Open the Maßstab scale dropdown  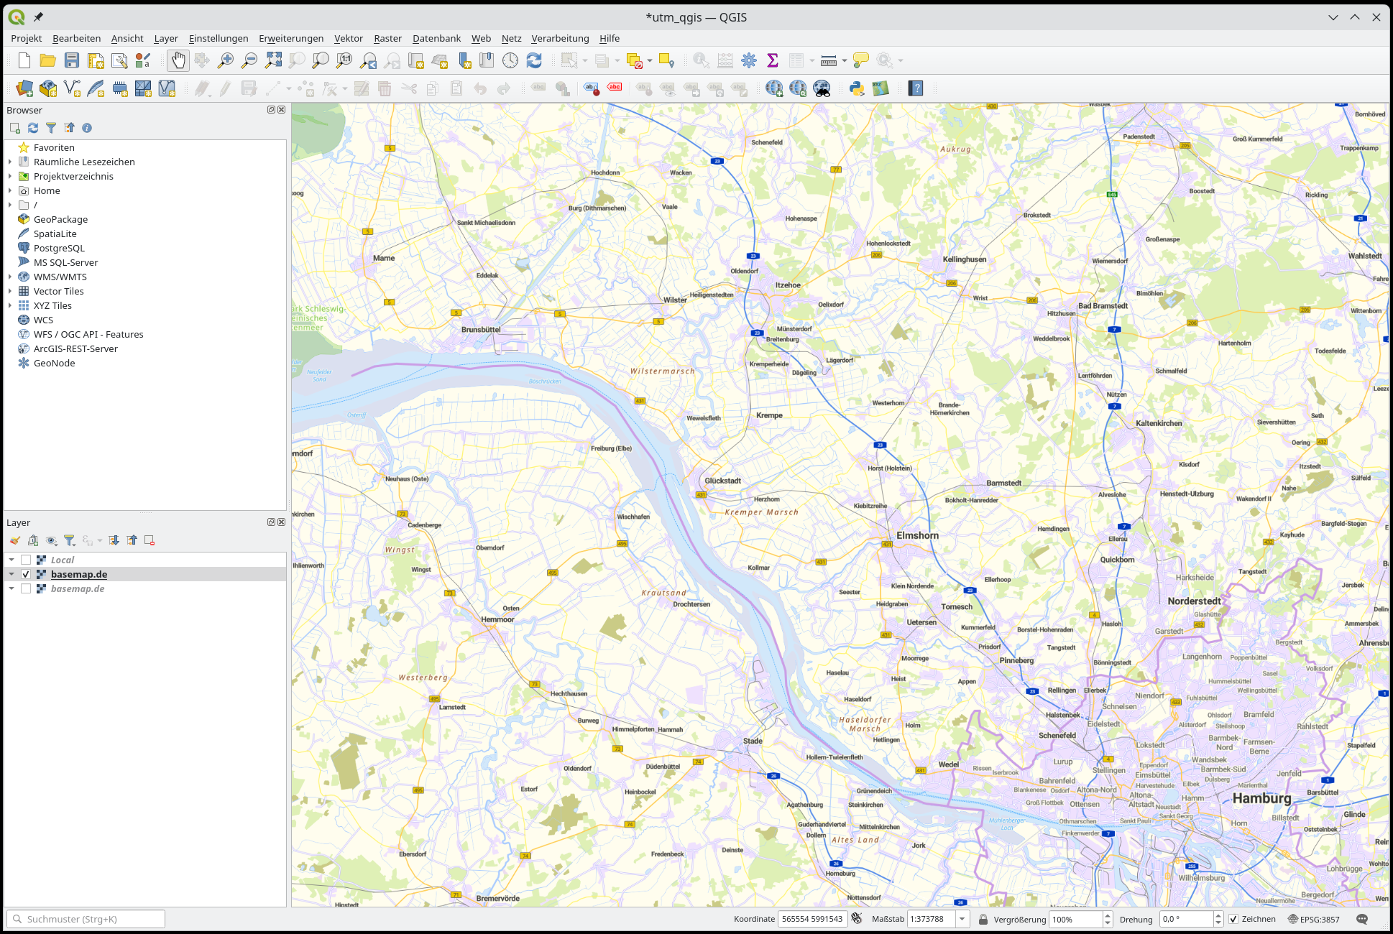pyautogui.click(x=962, y=919)
